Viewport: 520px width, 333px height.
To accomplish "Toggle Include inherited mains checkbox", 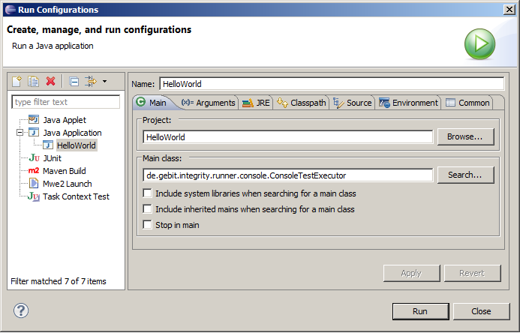I will [148, 209].
